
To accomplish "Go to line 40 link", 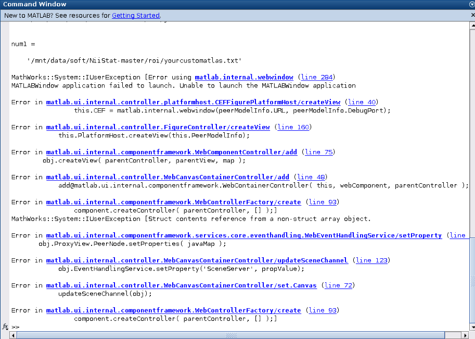I will pos(363,102).
